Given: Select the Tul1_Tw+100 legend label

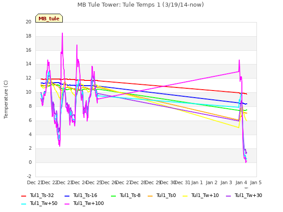Looking at the screenshot, I should [88, 203].
